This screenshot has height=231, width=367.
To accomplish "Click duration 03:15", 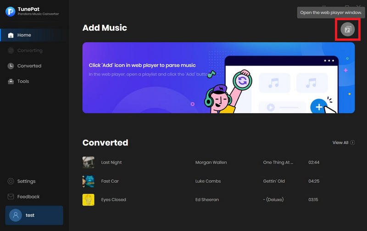I will coord(313,200).
